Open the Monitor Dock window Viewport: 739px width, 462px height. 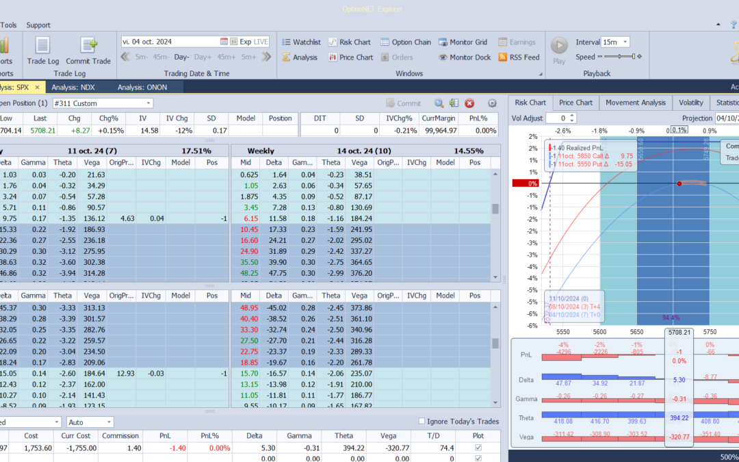(x=465, y=57)
